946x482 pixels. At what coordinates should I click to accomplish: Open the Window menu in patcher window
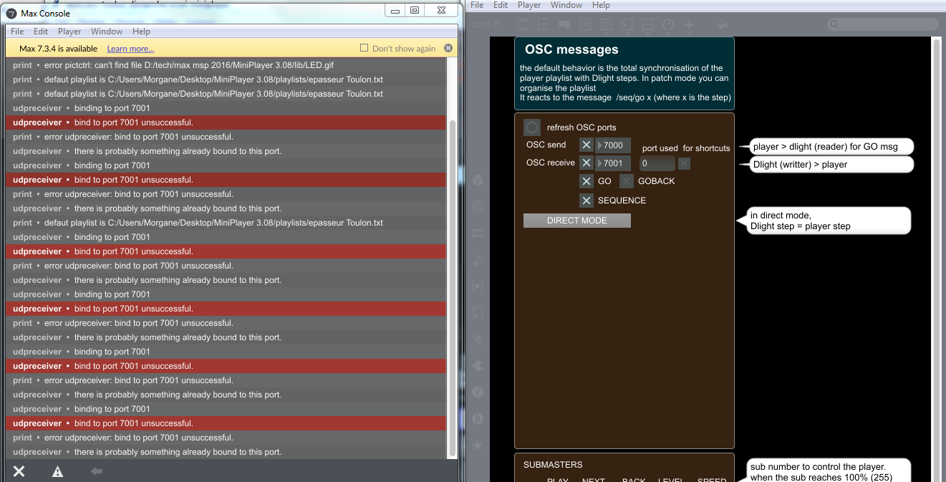[x=566, y=5]
